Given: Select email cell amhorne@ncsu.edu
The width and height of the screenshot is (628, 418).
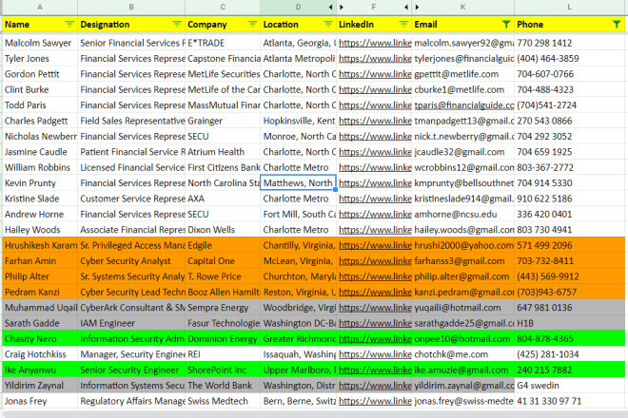Looking at the screenshot, I should pyautogui.click(x=463, y=214).
